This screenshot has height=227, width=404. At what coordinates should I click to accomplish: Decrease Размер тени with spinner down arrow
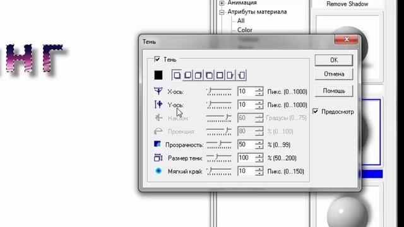pos(259,160)
